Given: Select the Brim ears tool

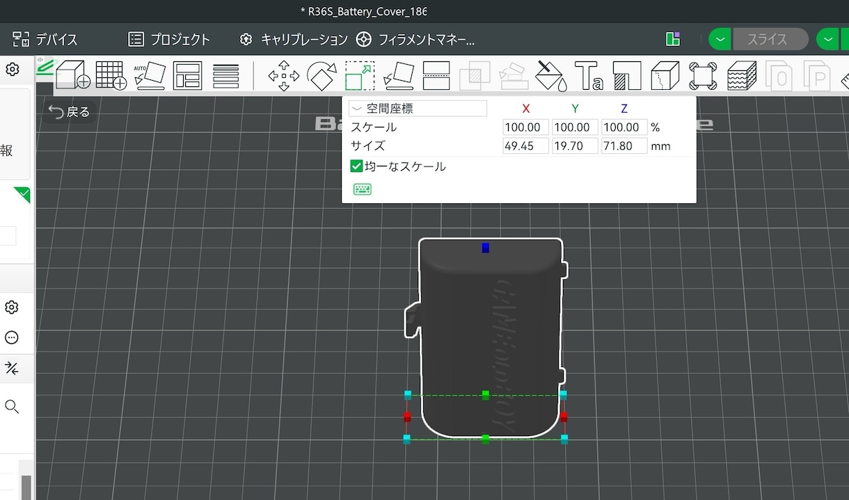Looking at the screenshot, I should coord(703,75).
